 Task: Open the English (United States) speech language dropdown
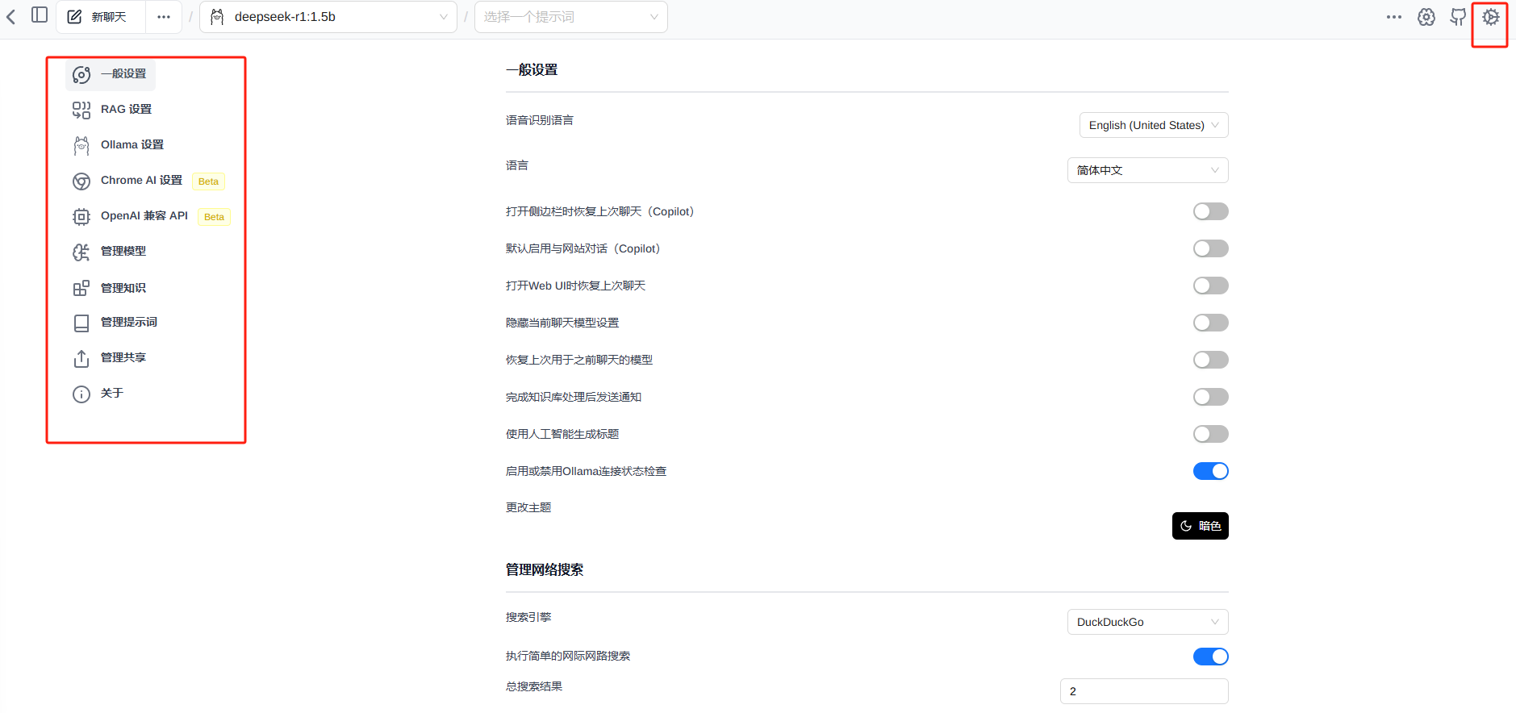[1154, 125]
